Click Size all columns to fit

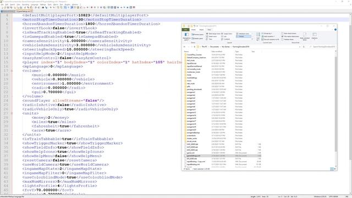(270, 40)
